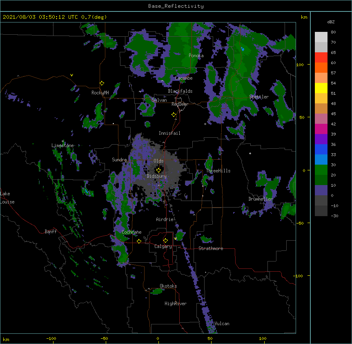The height and width of the screenshot is (344, 352).
Task: Select the Drumheller label
Action: point(261,199)
